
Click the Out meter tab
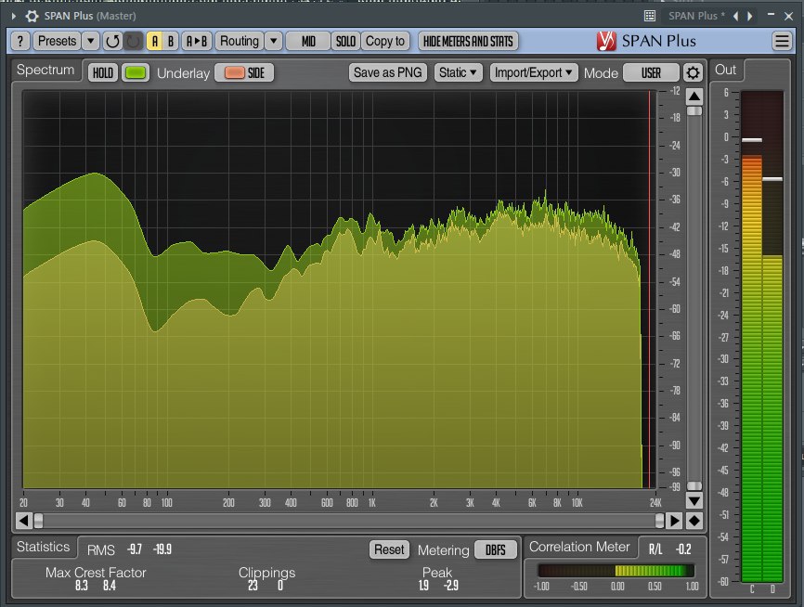tap(725, 70)
